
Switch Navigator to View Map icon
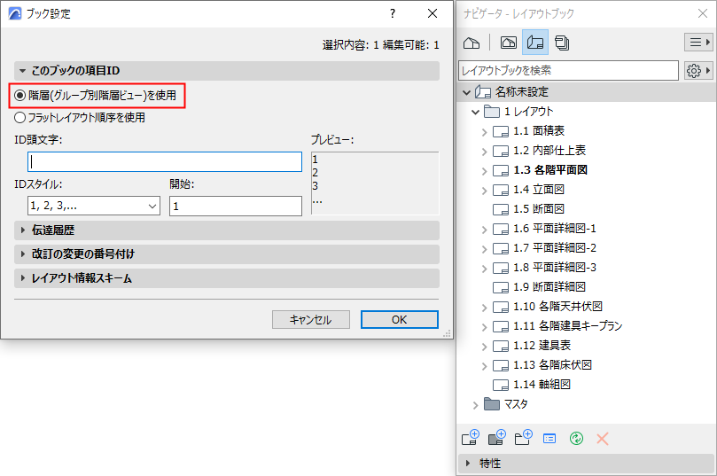509,43
